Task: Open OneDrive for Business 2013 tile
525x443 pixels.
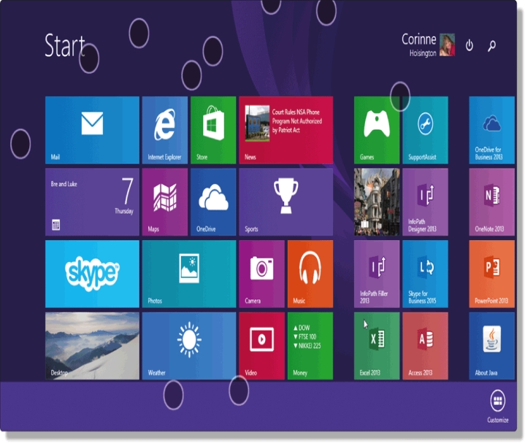Action: tap(492, 130)
